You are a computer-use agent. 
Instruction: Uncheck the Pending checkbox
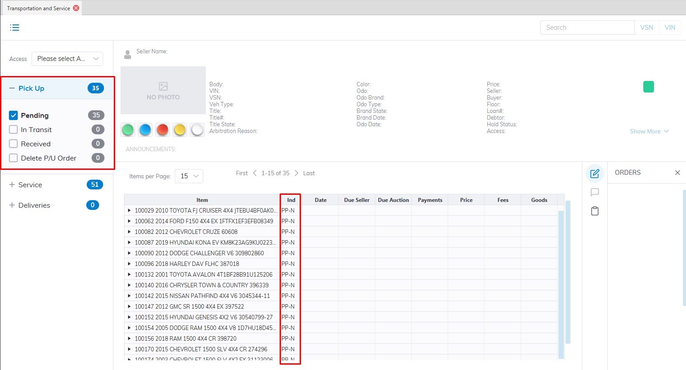pos(13,115)
